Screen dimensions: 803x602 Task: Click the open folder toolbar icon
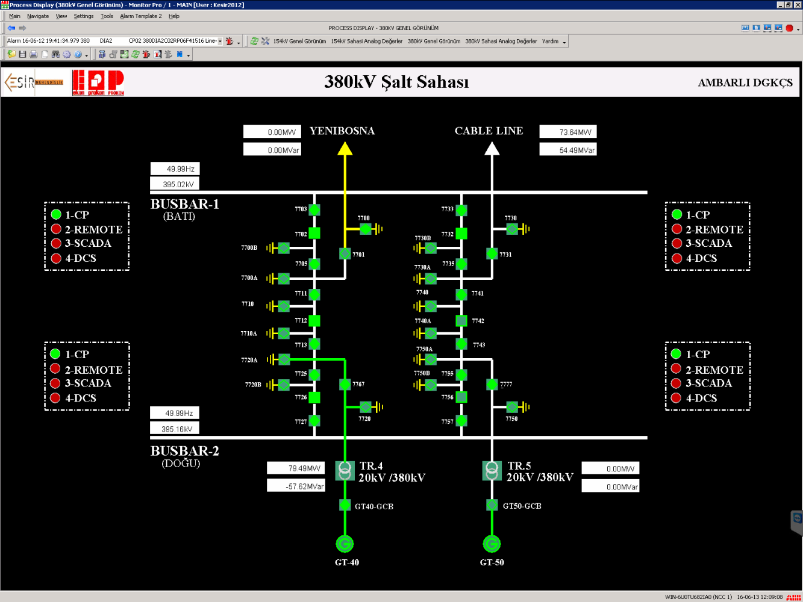(11, 54)
